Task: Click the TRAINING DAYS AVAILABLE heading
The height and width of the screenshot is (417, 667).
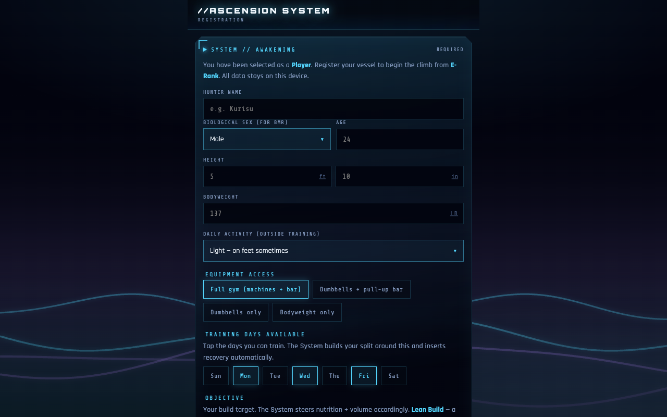Action: point(255,335)
